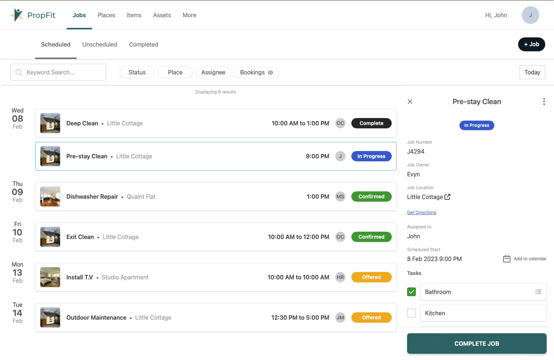
Task: Follow the Get Directions link
Action: (x=422, y=213)
